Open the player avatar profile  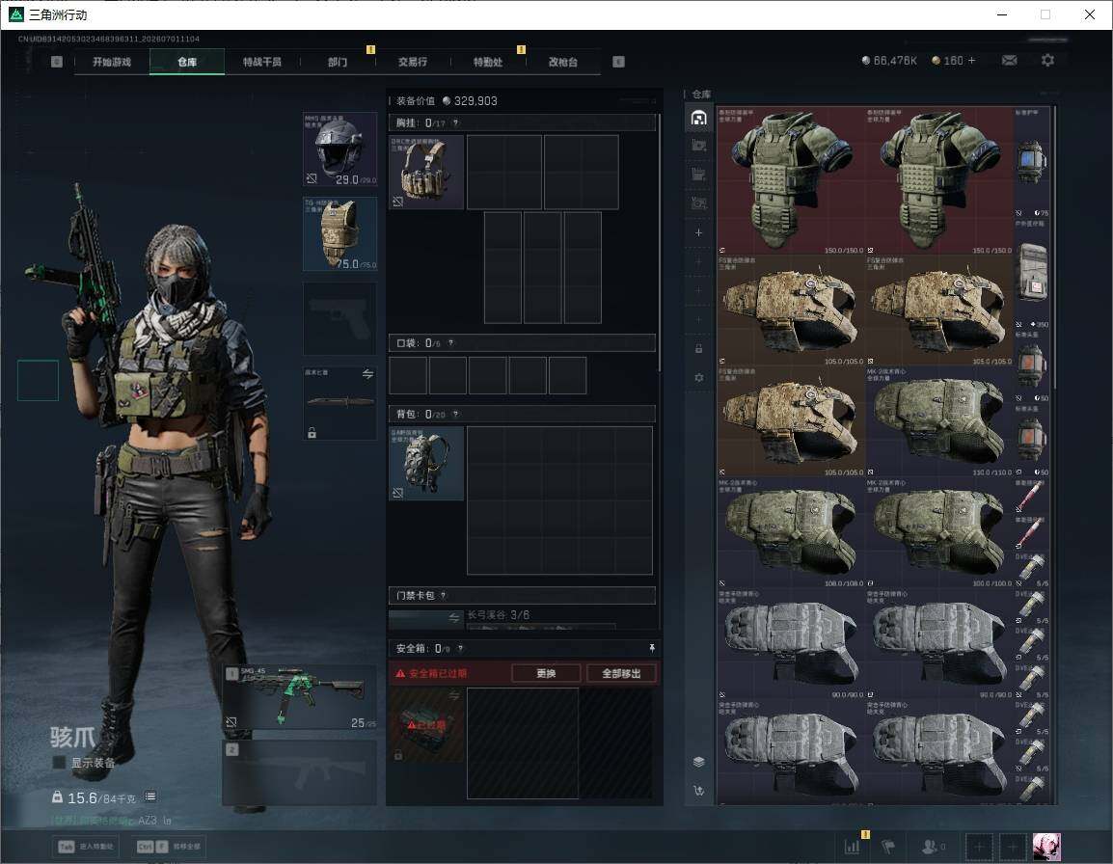tap(1046, 847)
